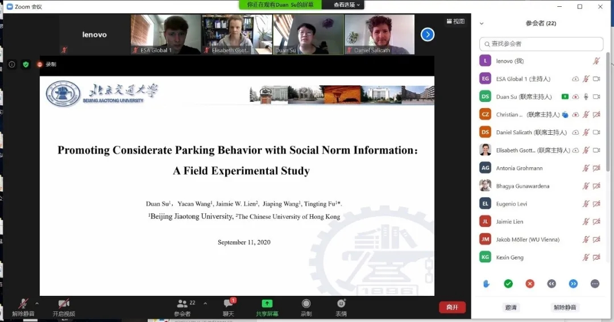Click the go slower reaction icon

pos(551,284)
